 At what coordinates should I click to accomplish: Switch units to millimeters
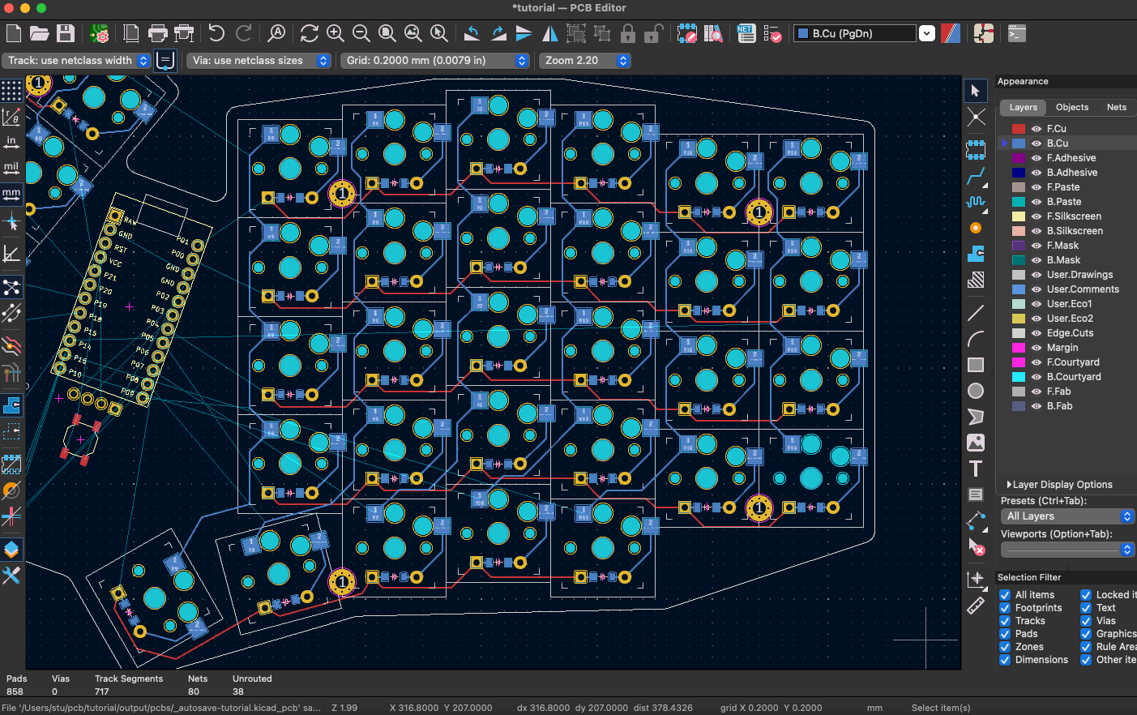click(11, 195)
